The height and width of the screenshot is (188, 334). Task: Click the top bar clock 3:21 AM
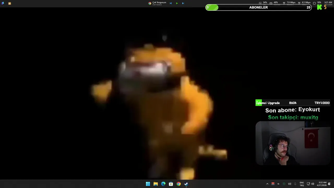coord(328,3)
